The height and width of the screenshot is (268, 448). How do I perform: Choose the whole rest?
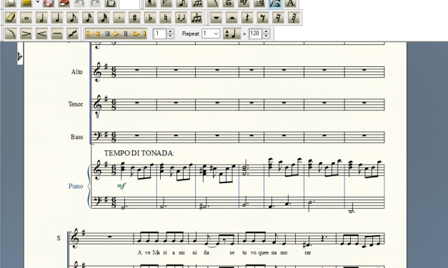tap(216, 18)
